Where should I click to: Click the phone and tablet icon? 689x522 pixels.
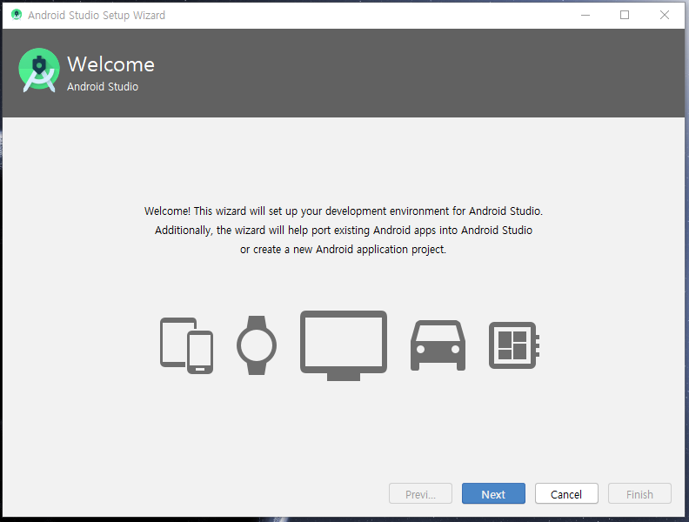(x=186, y=345)
